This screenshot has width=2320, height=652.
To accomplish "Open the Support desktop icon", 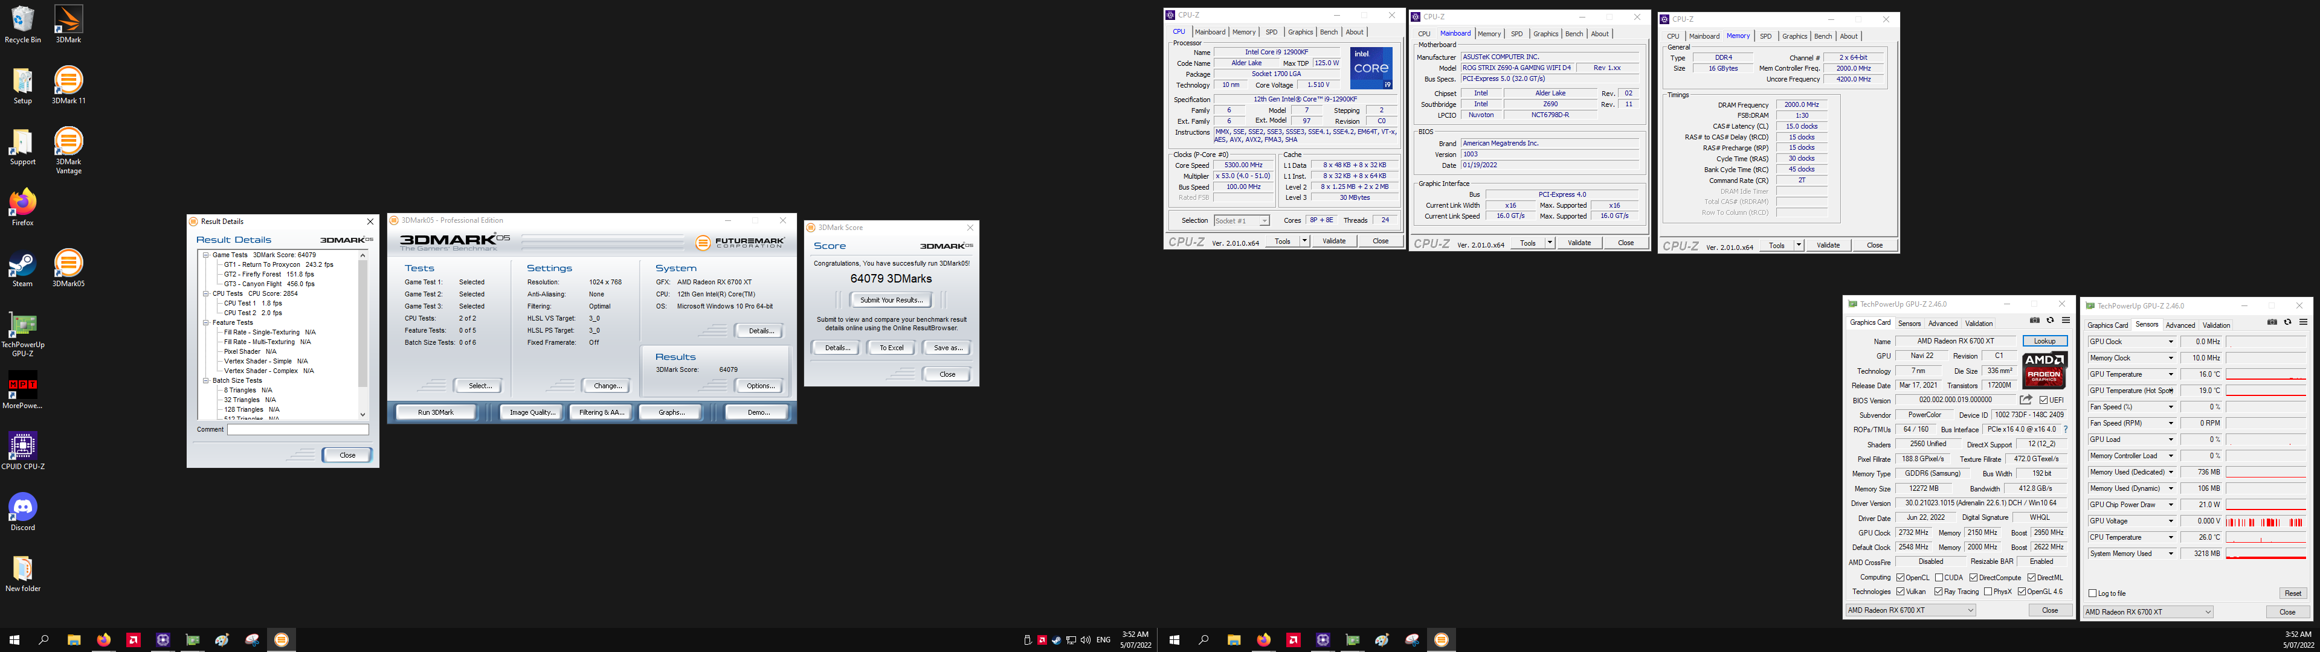I will click(x=22, y=147).
